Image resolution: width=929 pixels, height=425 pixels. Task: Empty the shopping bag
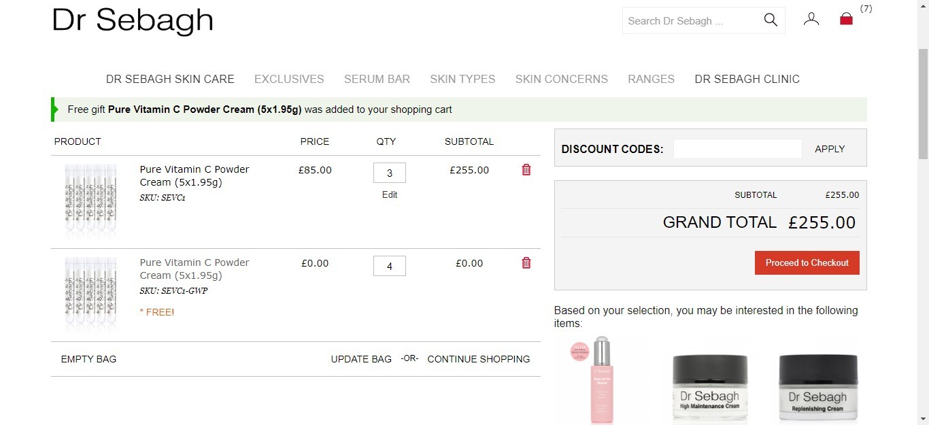pos(88,359)
